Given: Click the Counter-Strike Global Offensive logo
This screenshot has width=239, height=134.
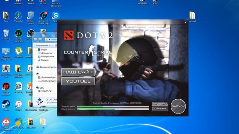Looking at the screenshot, I should pos(88,51).
